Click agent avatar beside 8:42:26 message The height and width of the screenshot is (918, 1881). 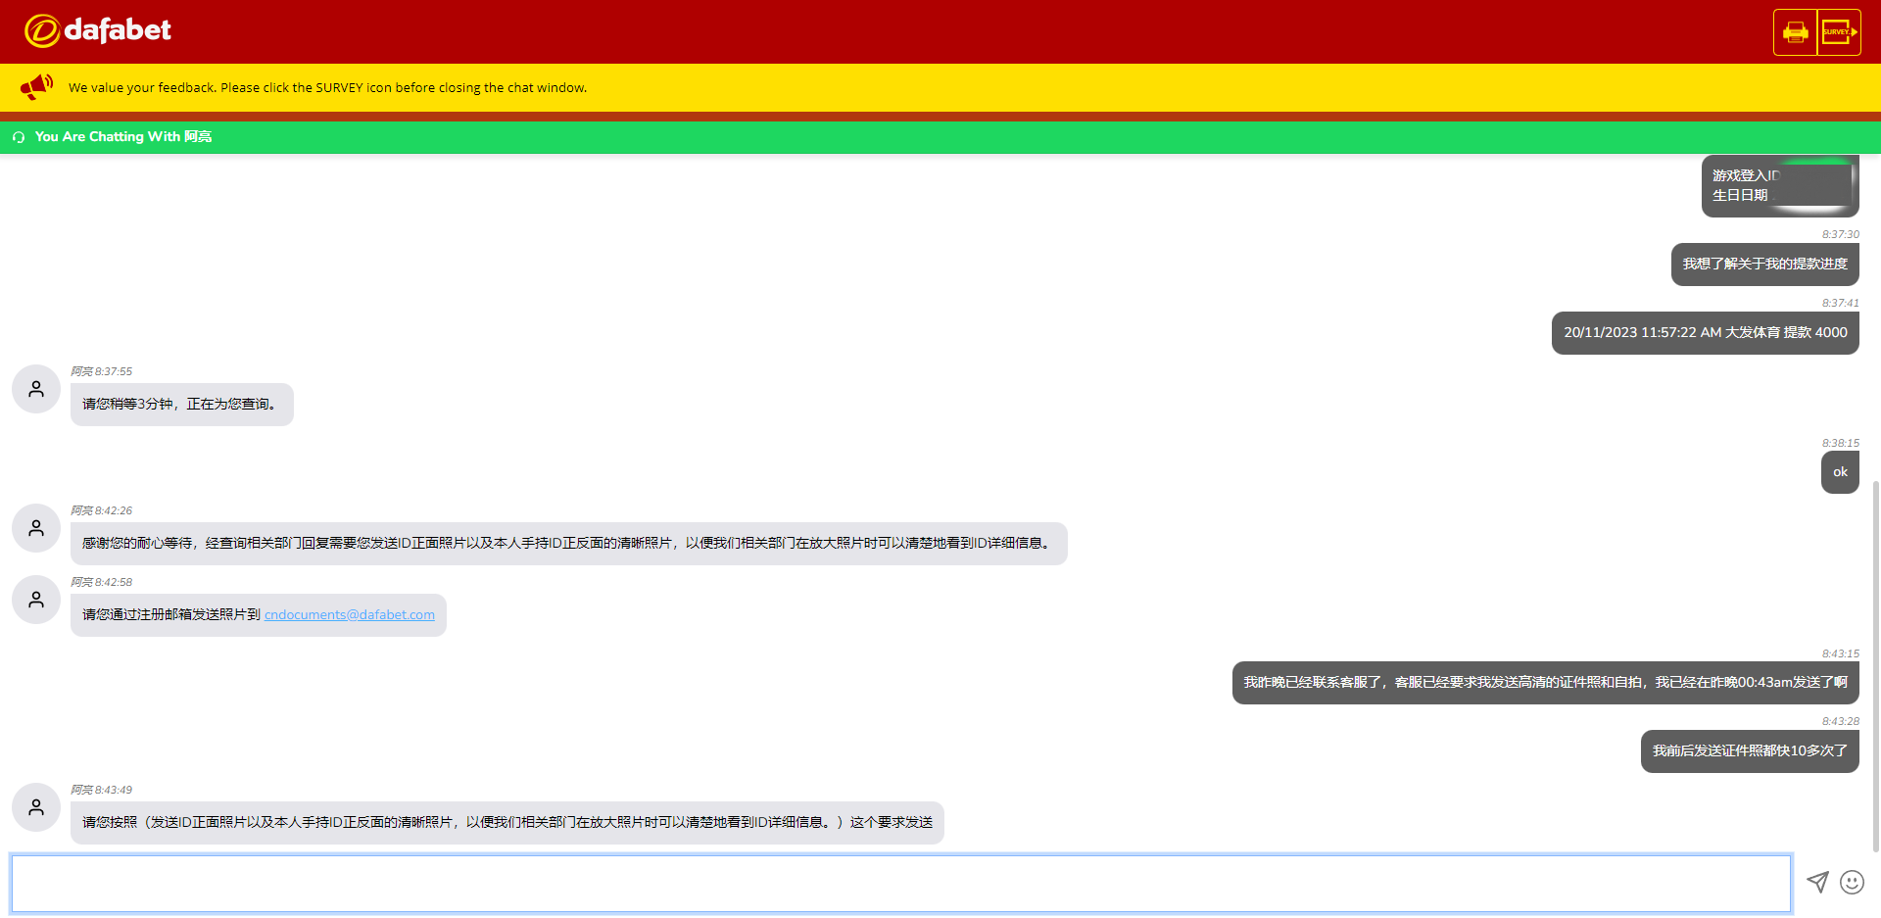(36, 528)
